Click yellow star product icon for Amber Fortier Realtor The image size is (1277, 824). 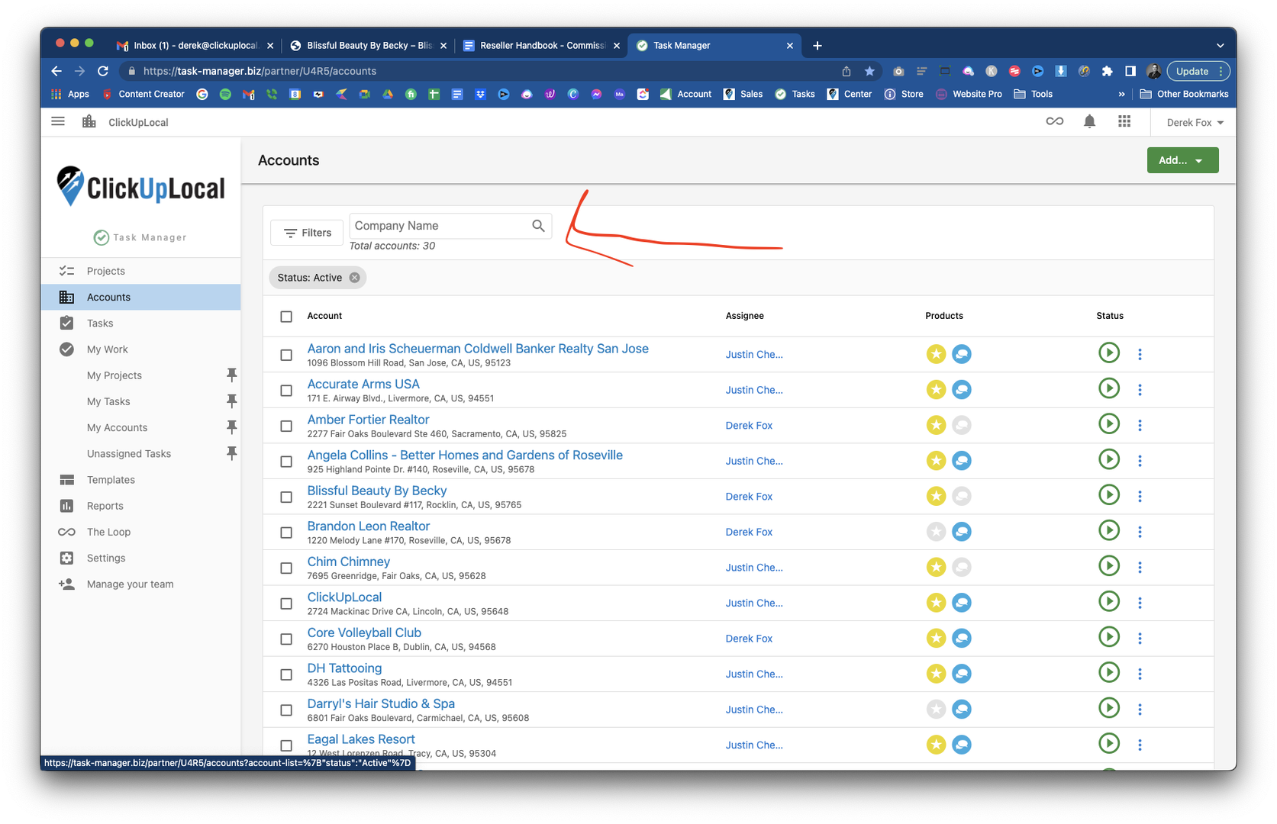pyautogui.click(x=936, y=425)
